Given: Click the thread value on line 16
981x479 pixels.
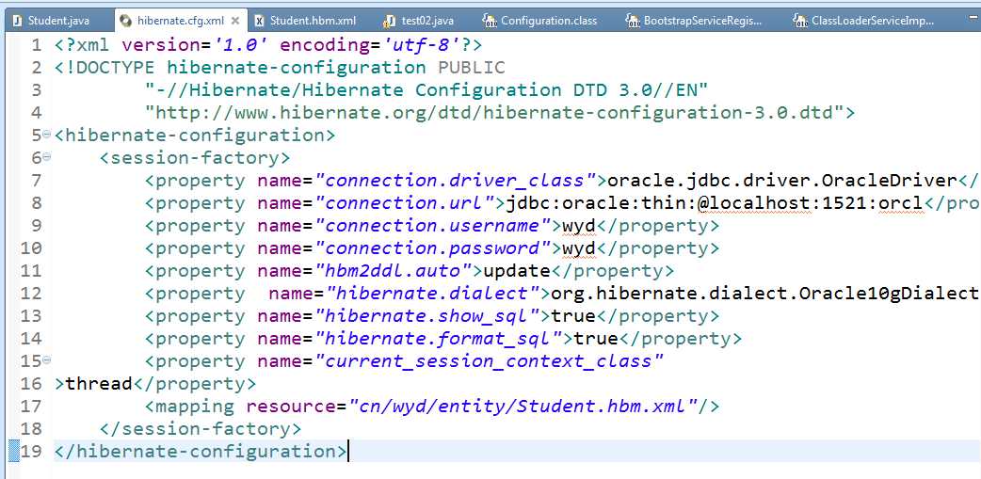Looking at the screenshot, I should (x=99, y=383).
